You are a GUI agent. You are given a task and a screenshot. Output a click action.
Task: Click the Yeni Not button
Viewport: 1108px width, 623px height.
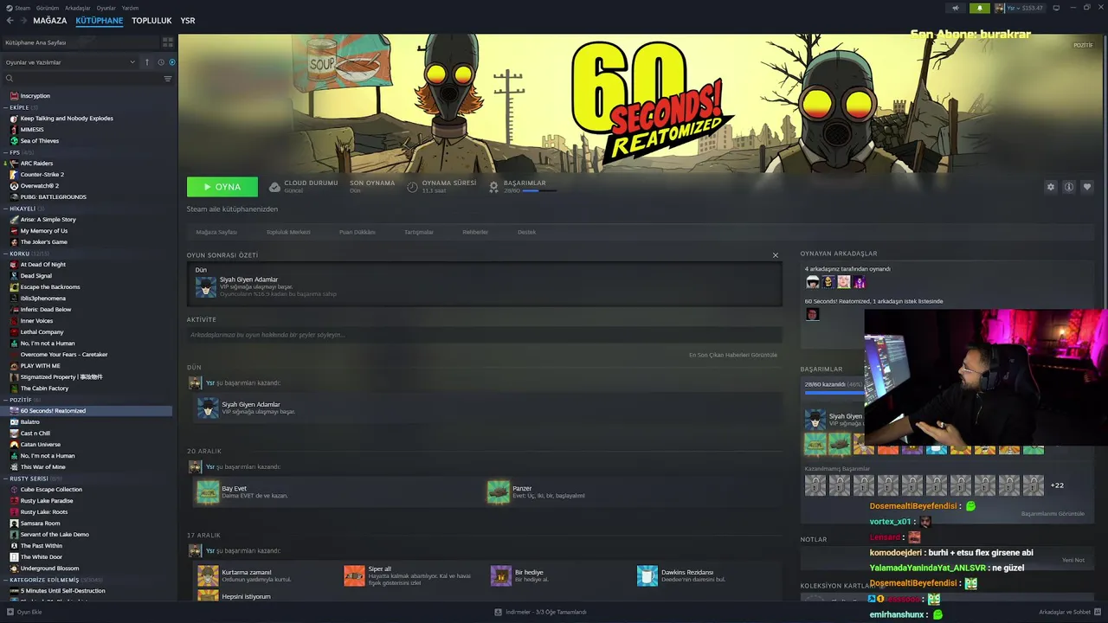pyautogui.click(x=1073, y=560)
